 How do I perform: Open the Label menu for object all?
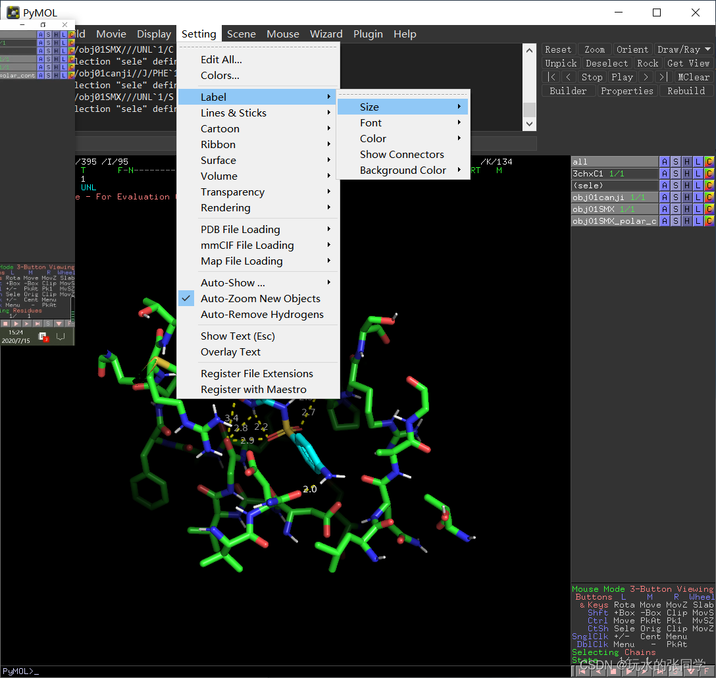click(698, 162)
